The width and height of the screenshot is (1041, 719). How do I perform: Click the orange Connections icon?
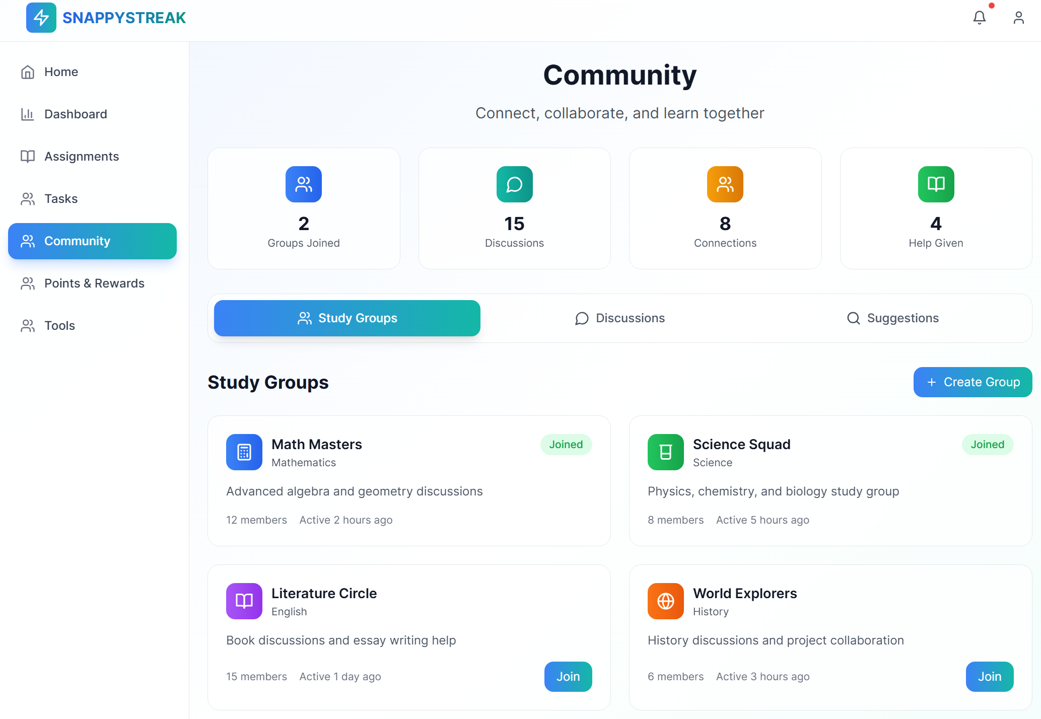725,184
